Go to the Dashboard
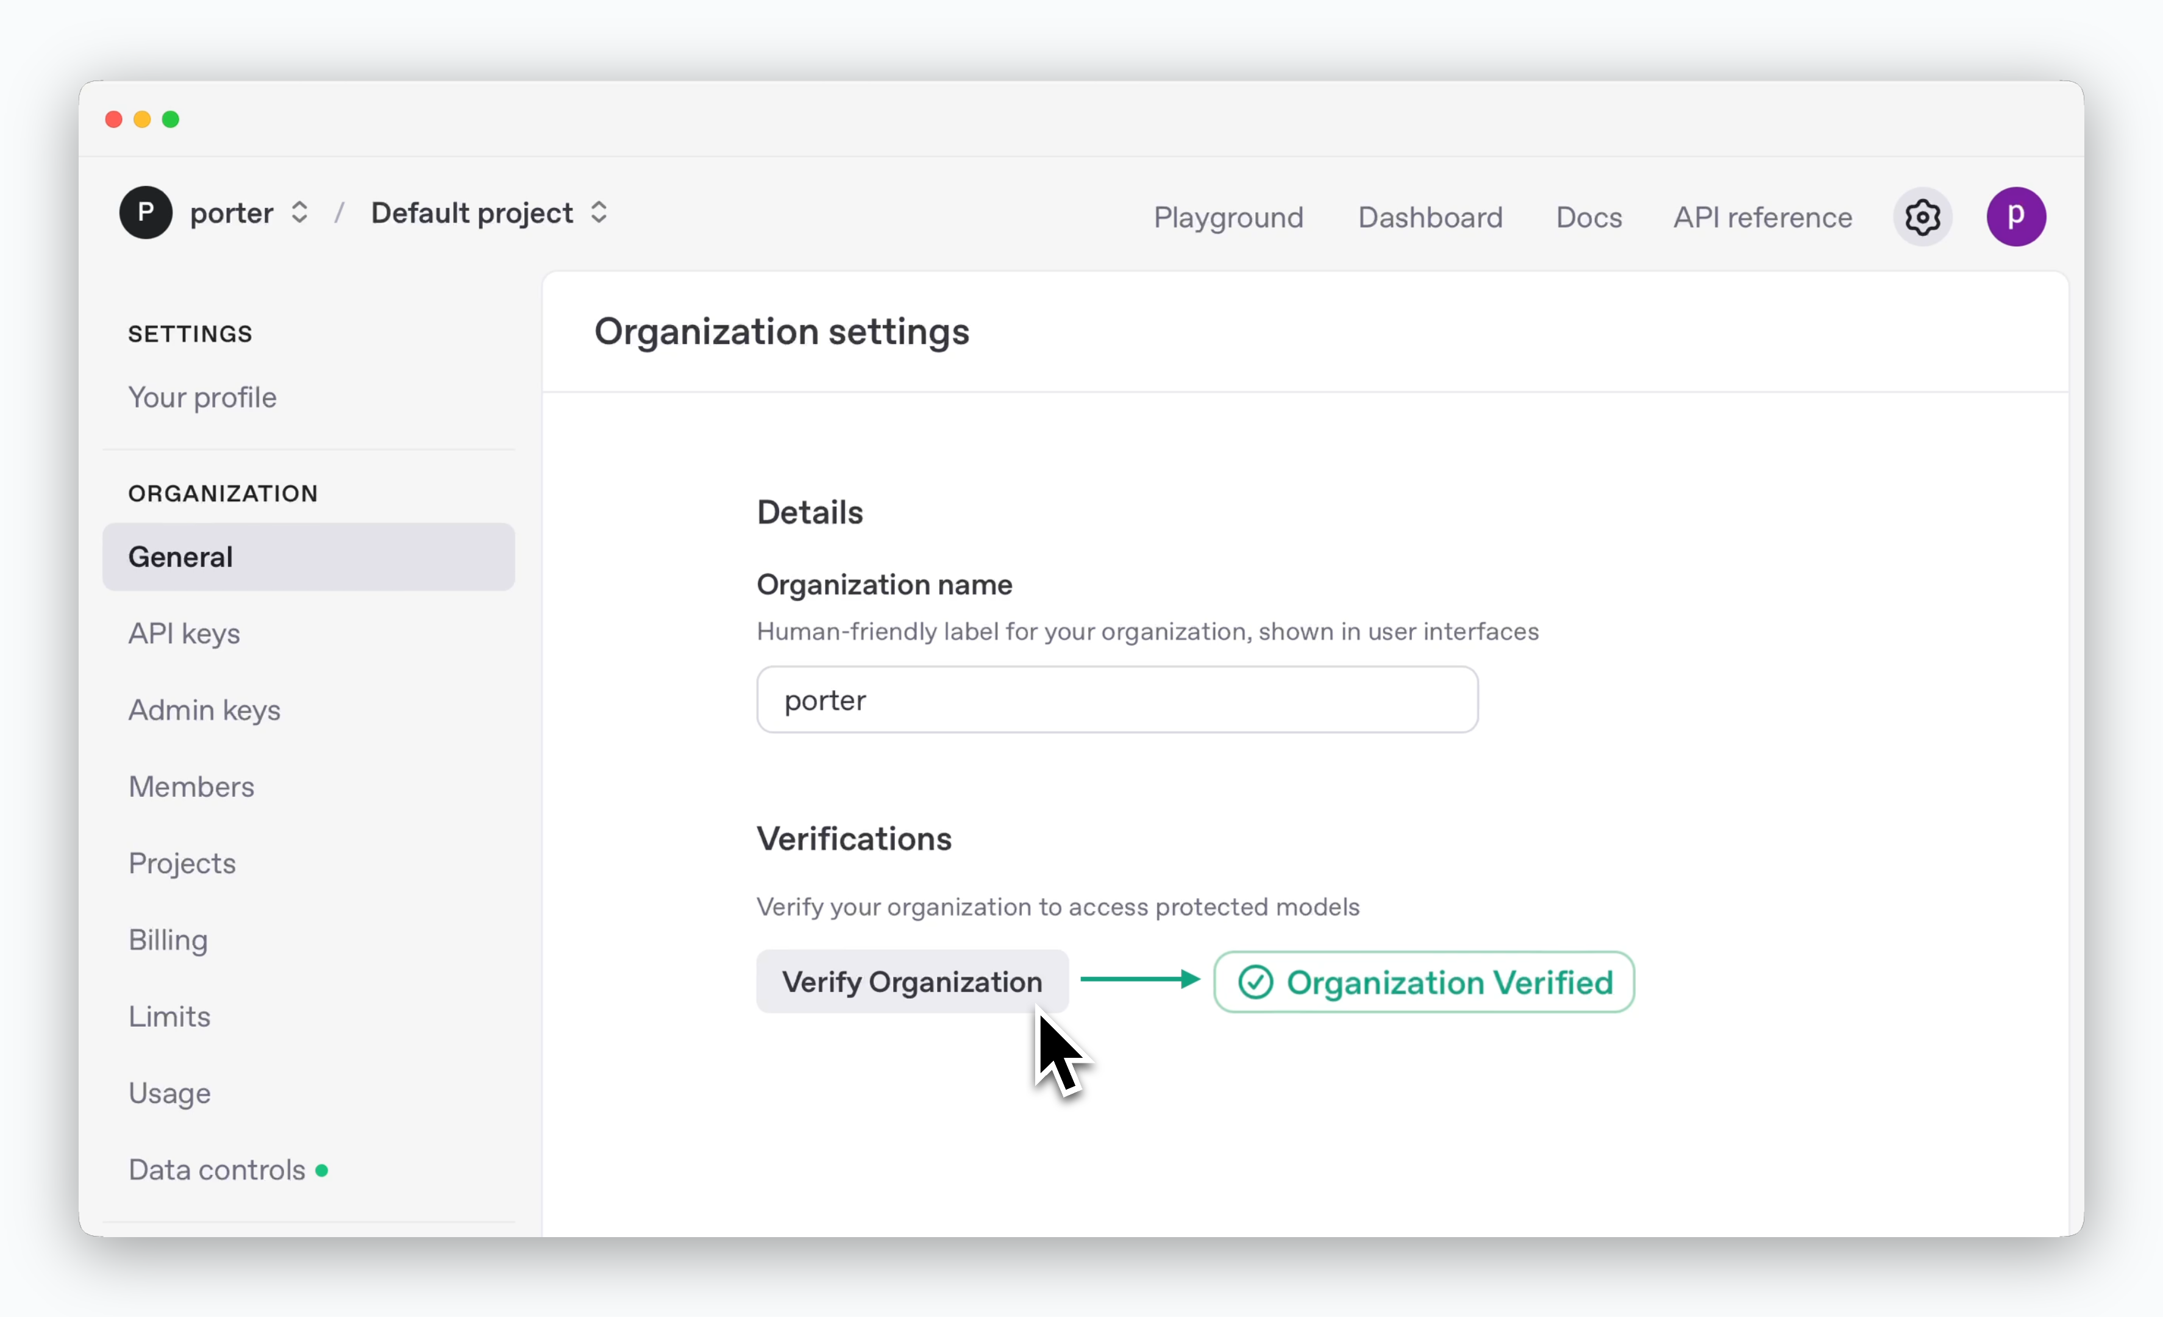The image size is (2163, 1317). pyautogui.click(x=1430, y=217)
